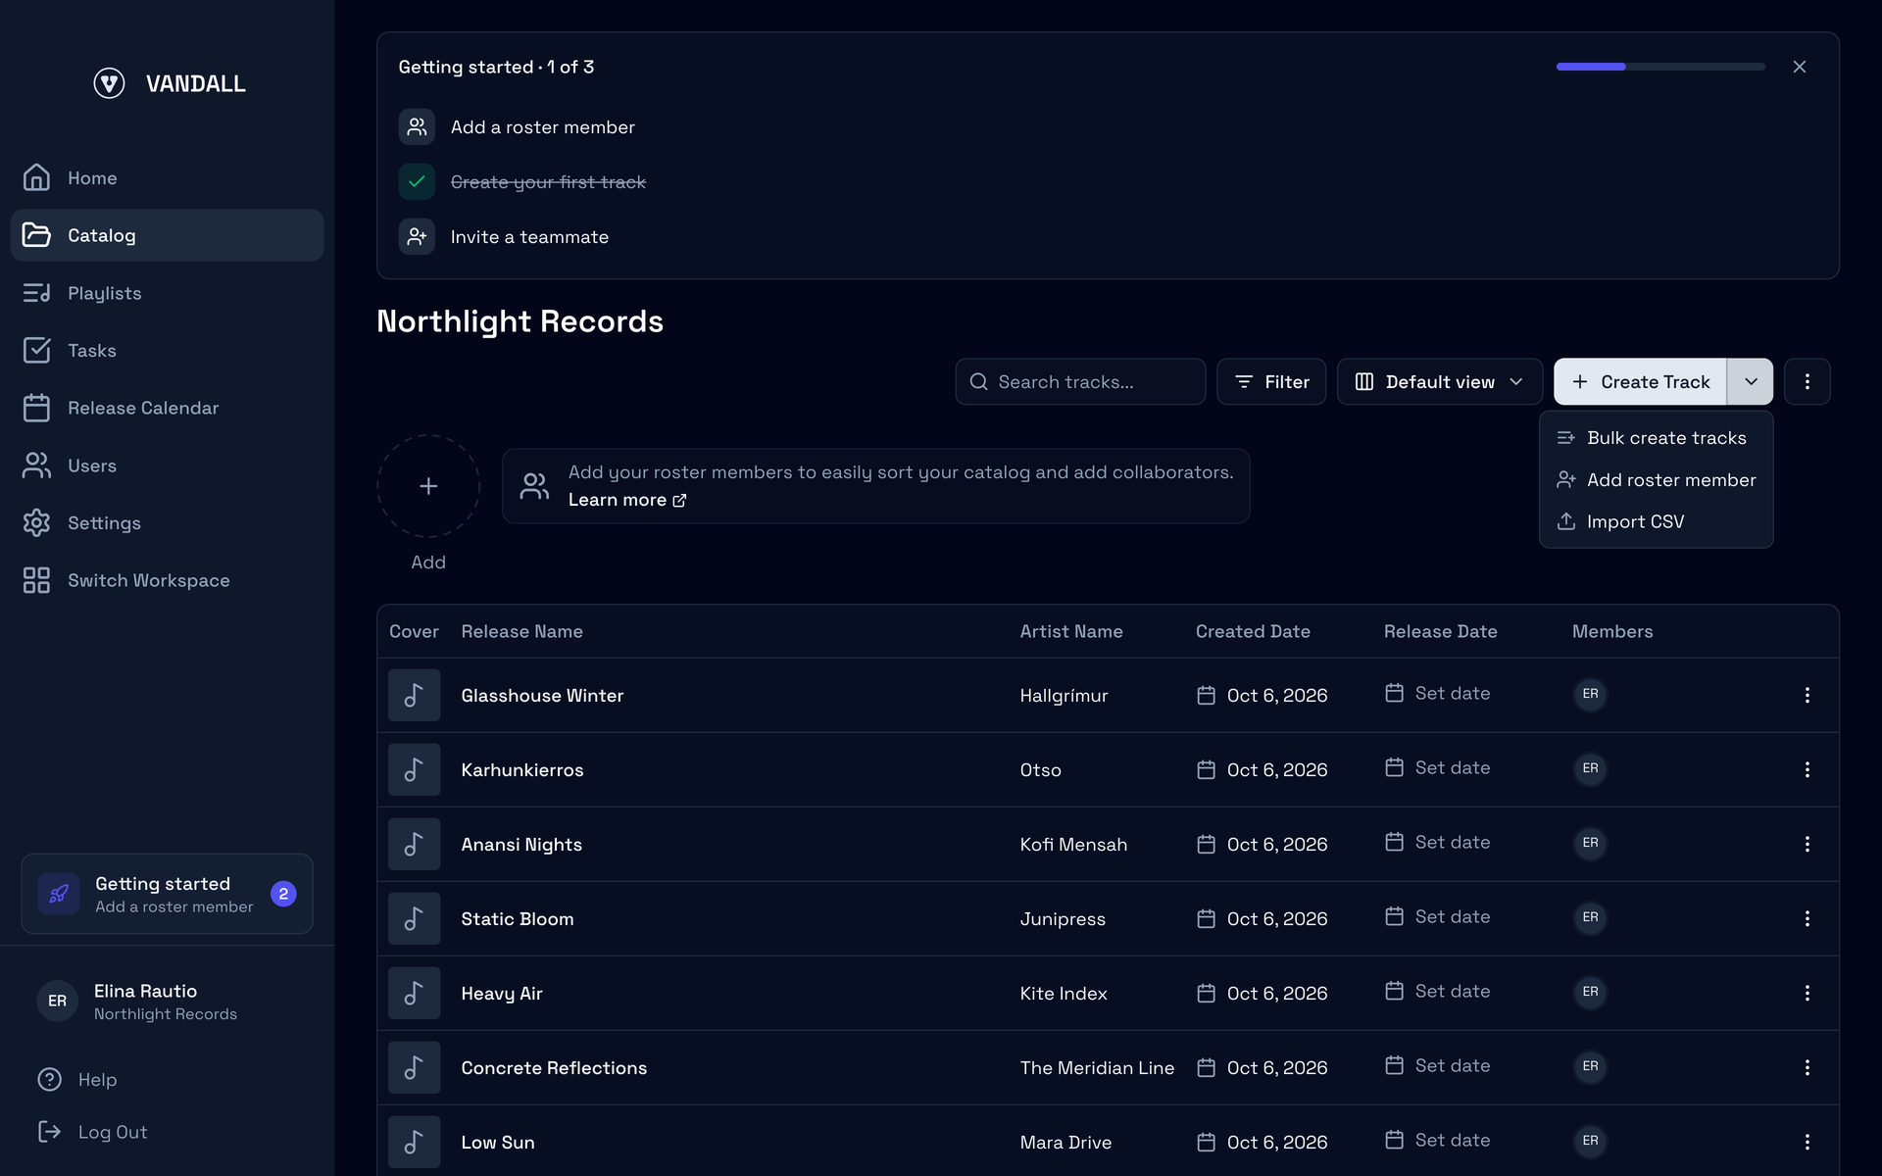Open Elina Rautio profile card
This screenshot has width=1882, height=1176.
click(167, 1002)
